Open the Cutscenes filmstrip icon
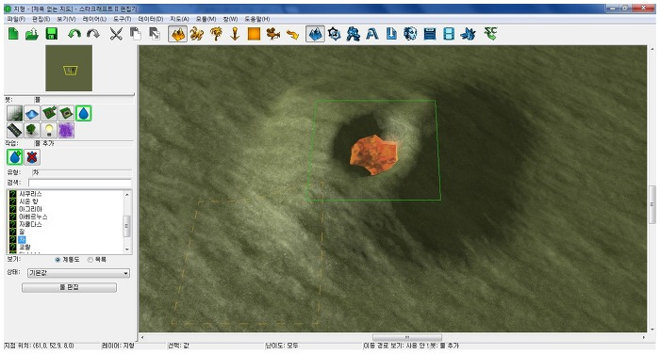660x354 pixels. pos(449,34)
